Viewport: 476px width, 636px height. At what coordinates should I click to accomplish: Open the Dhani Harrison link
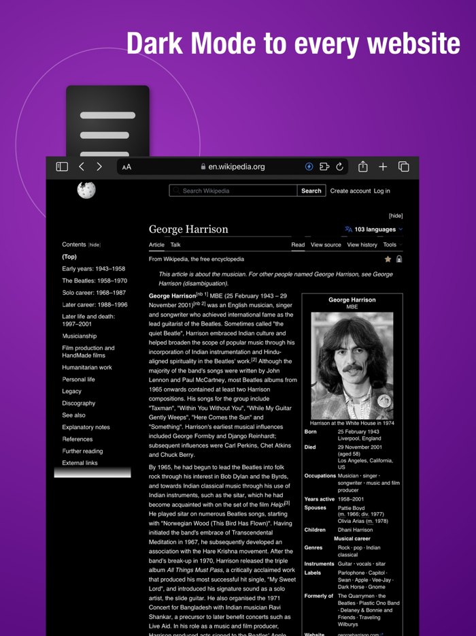tap(355, 530)
